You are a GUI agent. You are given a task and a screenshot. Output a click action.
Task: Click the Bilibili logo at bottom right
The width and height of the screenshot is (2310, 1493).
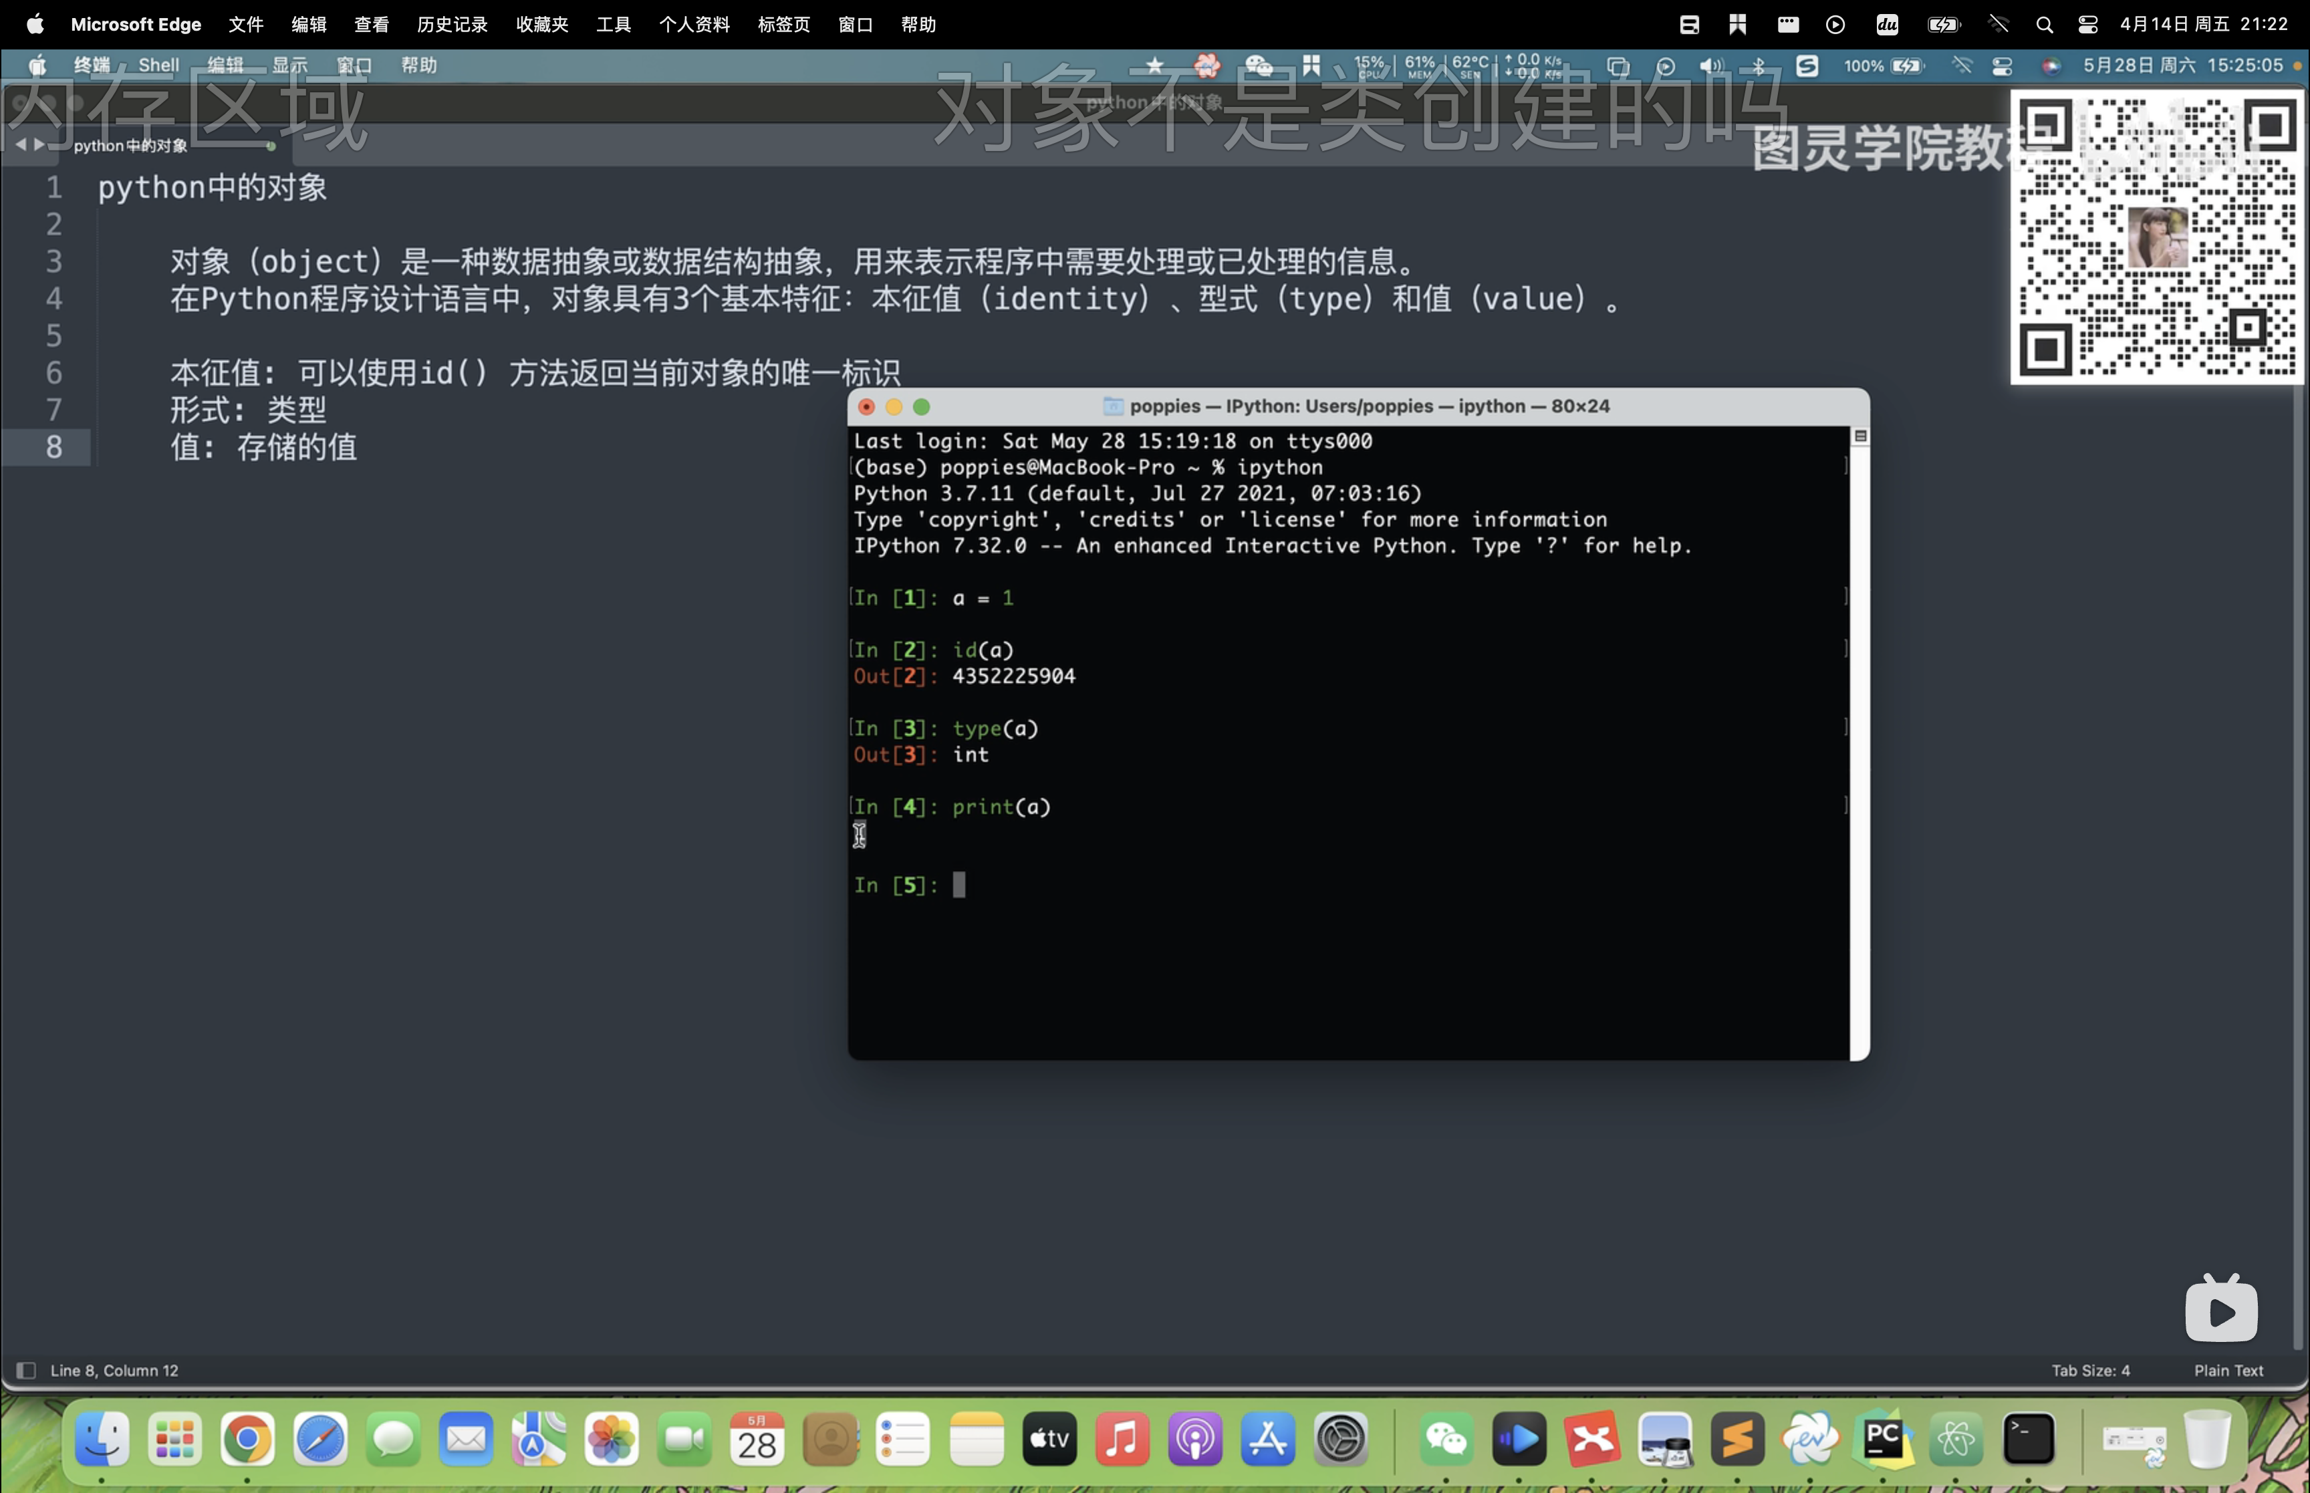pyautogui.click(x=2221, y=1308)
